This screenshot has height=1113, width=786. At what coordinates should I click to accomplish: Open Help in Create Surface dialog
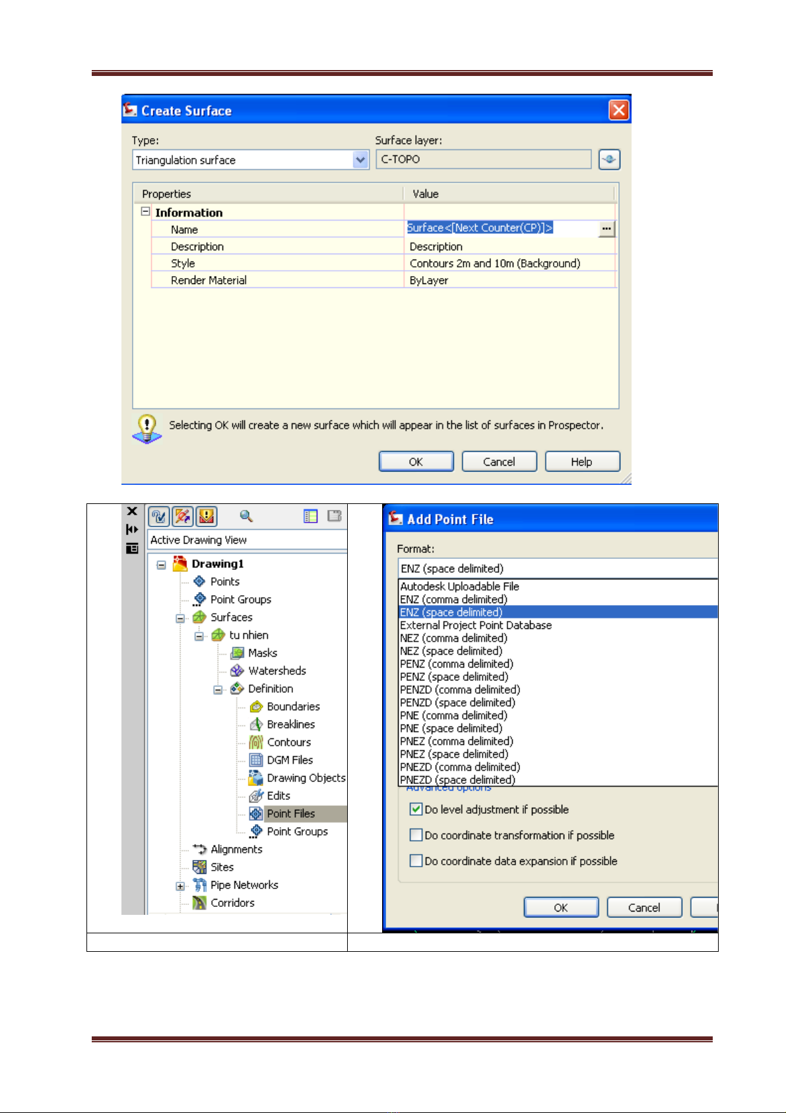coord(582,462)
